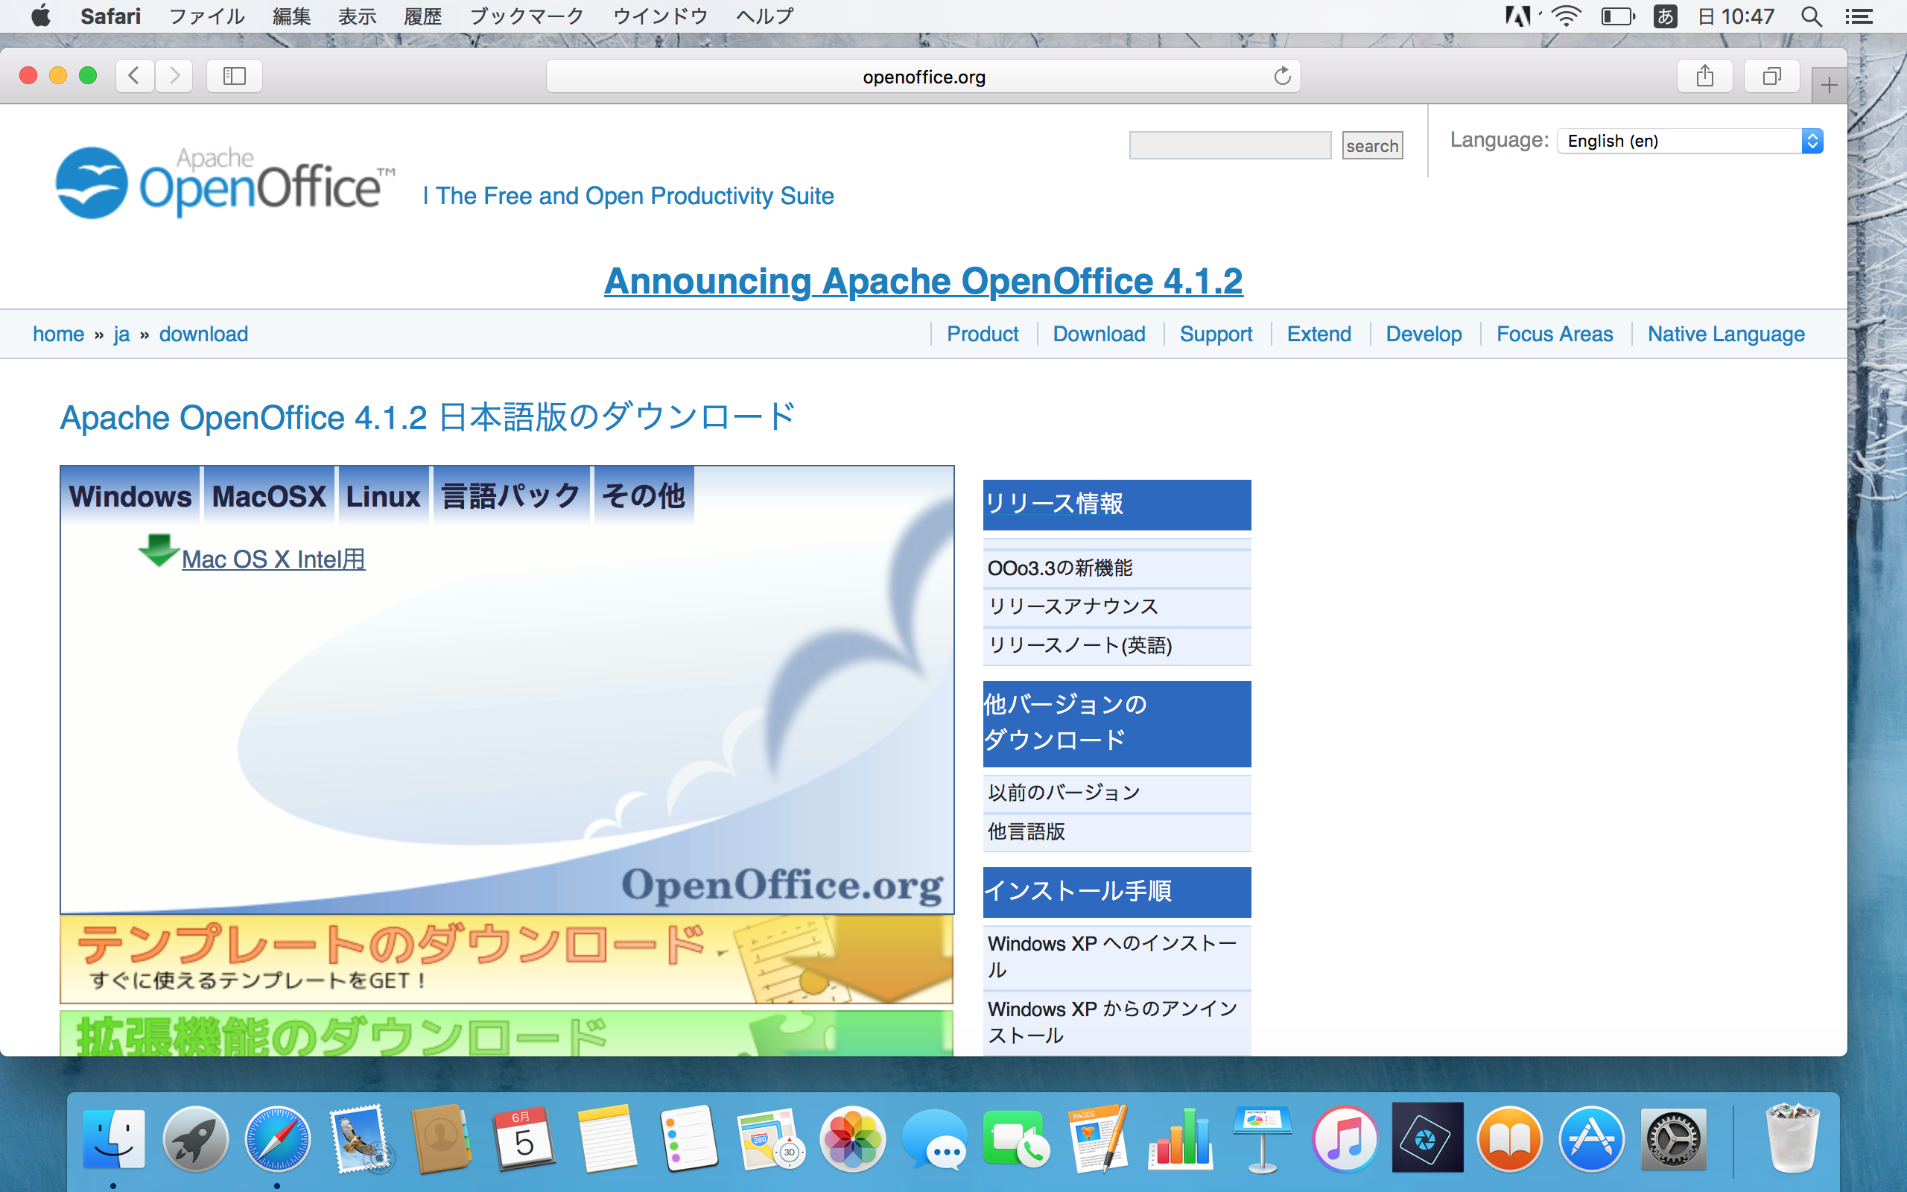The height and width of the screenshot is (1192, 1907).
Task: Open Photos in the Dock
Action: [x=852, y=1138]
